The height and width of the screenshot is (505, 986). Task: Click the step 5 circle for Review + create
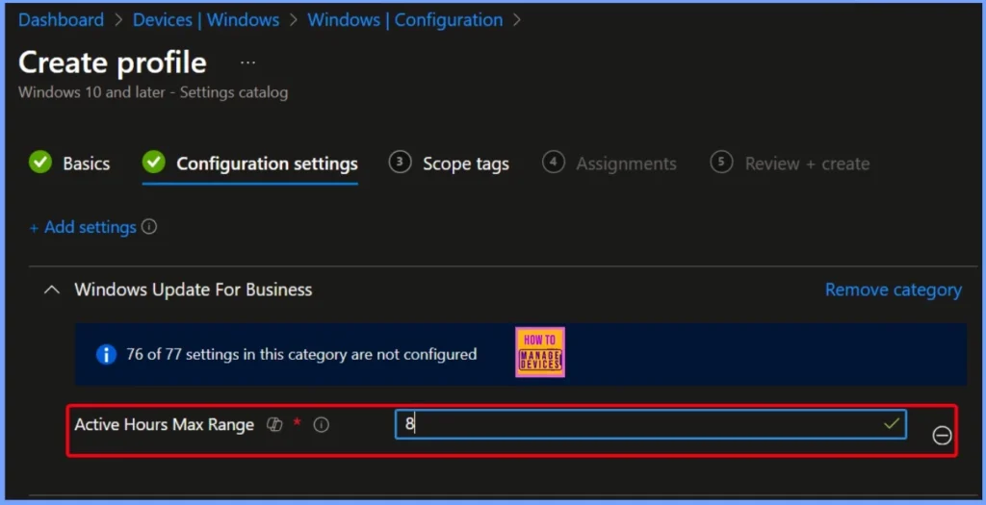721,162
